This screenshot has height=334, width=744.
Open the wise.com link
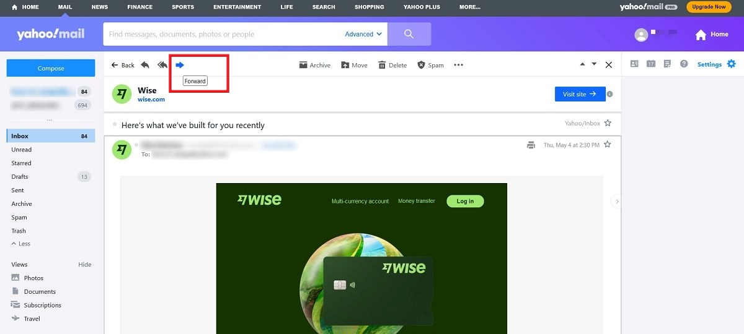(151, 100)
